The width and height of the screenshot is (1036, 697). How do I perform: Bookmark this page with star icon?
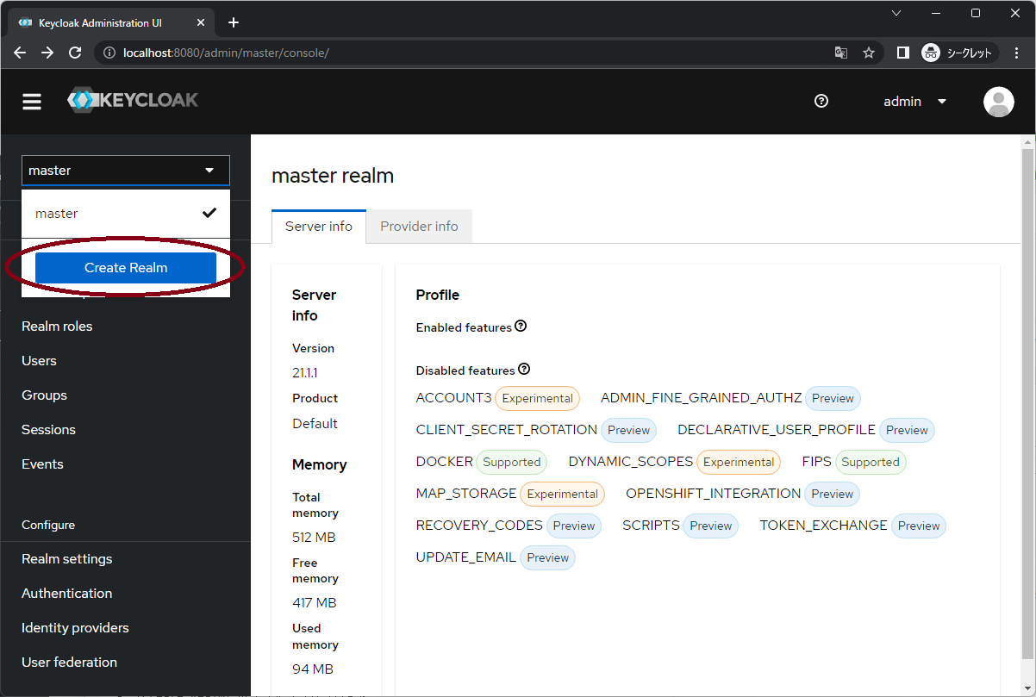click(x=869, y=53)
